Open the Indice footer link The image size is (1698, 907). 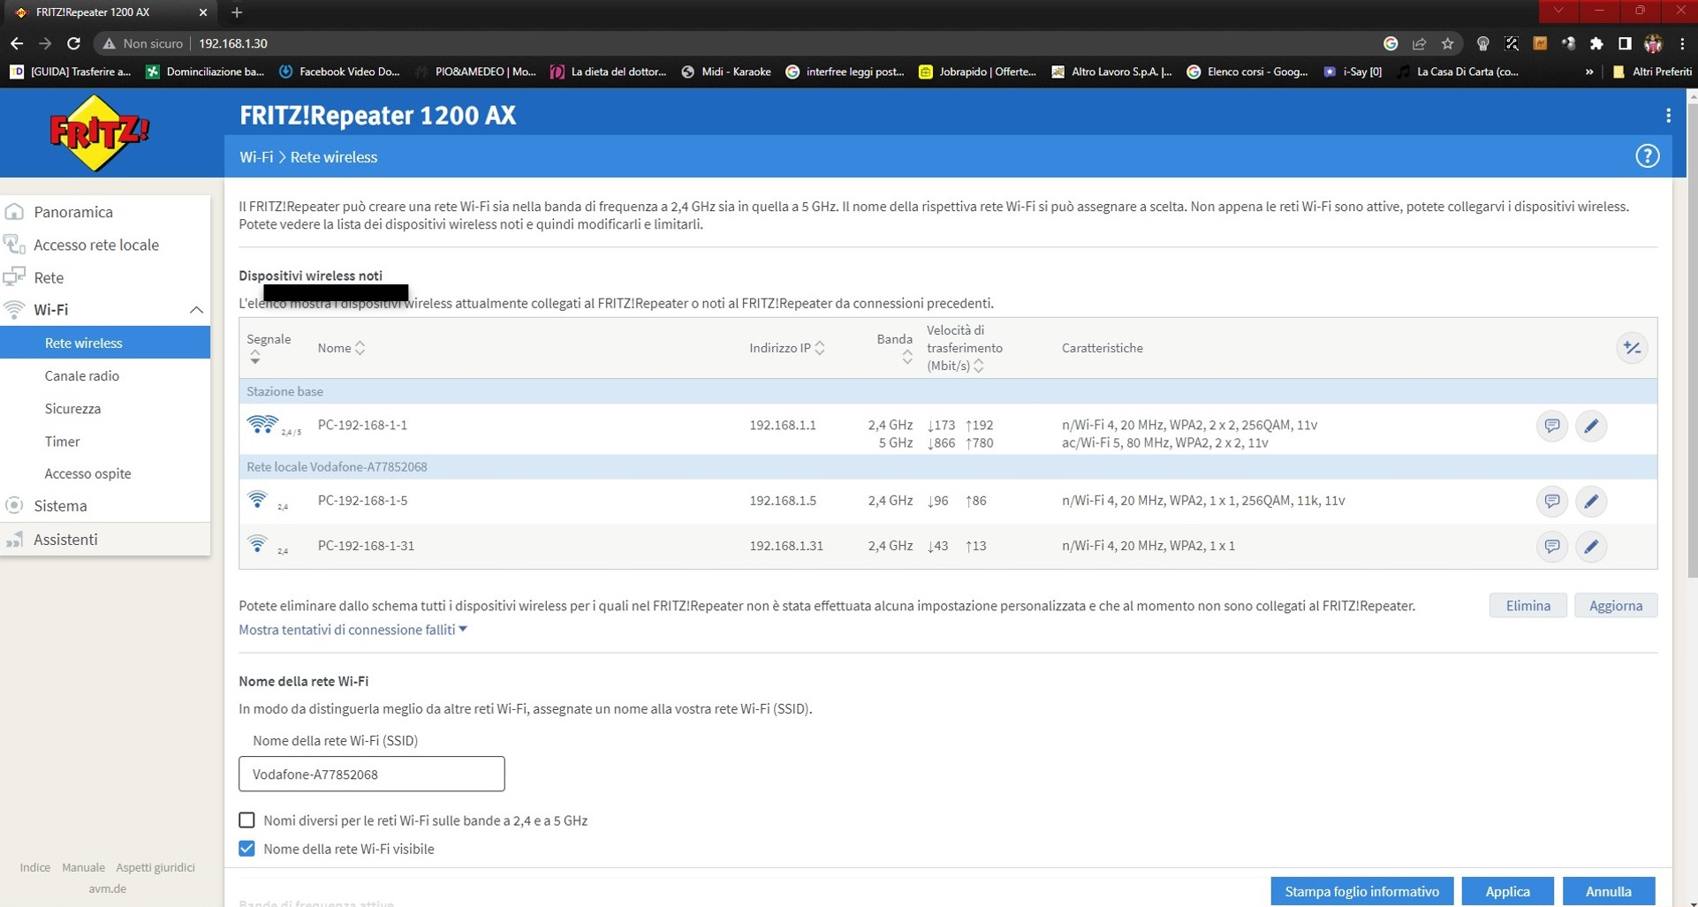tap(35, 867)
